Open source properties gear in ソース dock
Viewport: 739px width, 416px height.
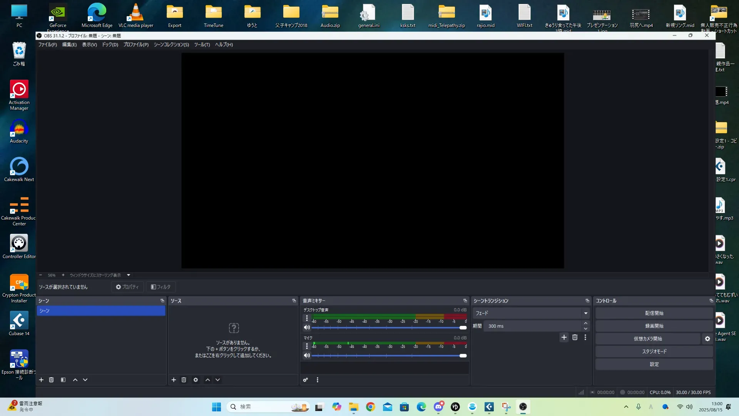[196, 380]
